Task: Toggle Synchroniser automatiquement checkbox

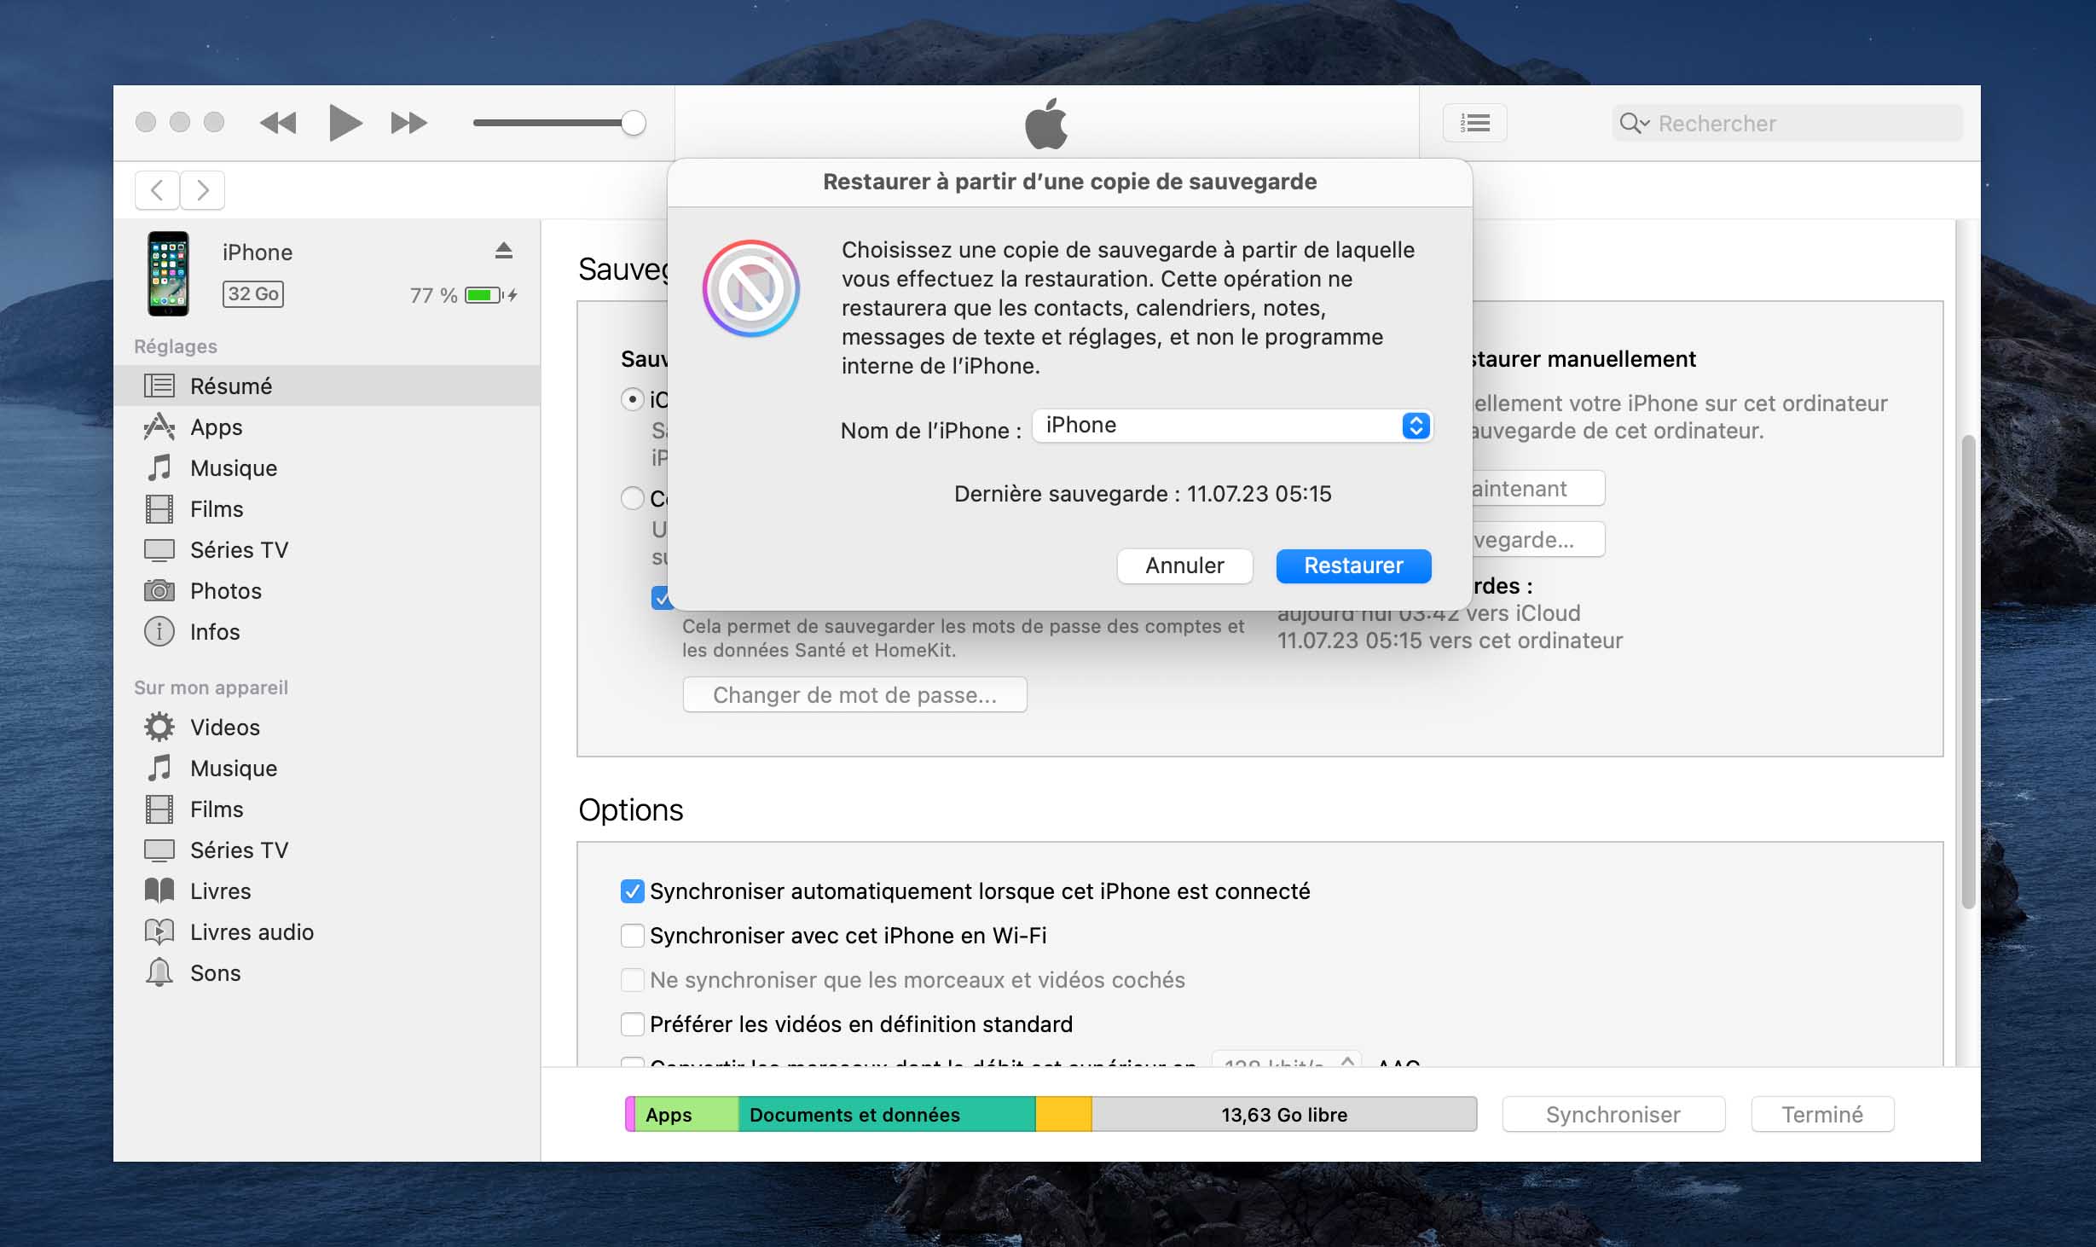Action: pos(632,891)
